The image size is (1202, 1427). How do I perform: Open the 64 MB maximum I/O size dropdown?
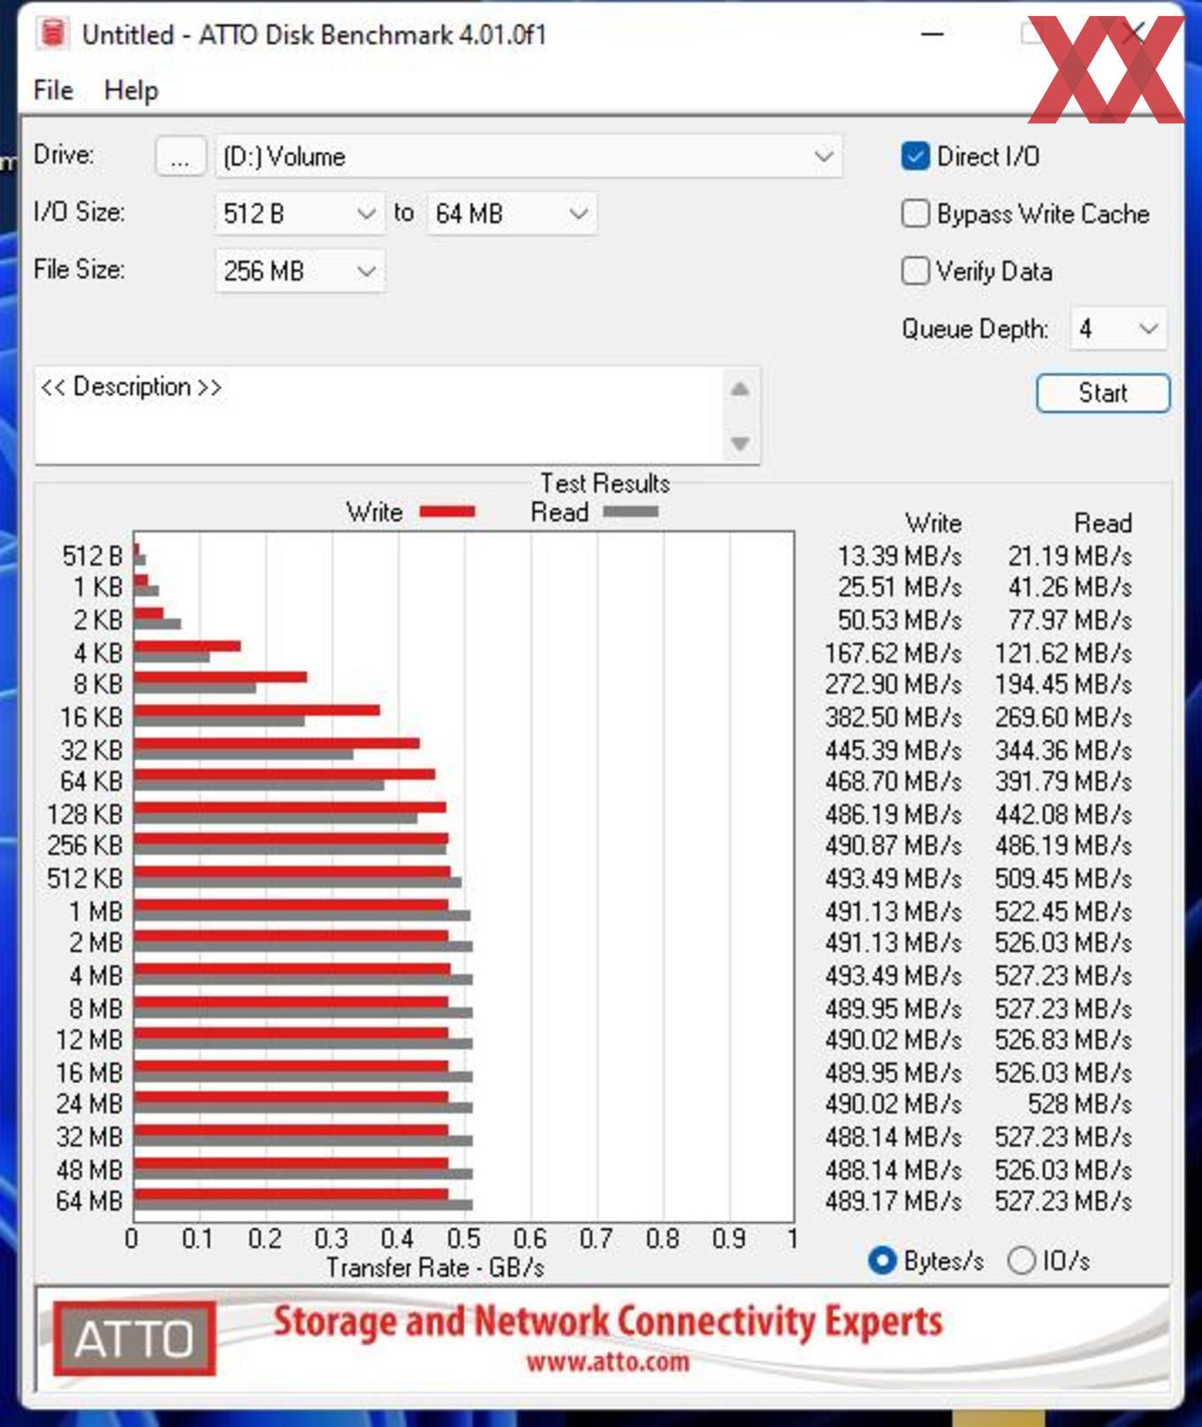click(512, 214)
